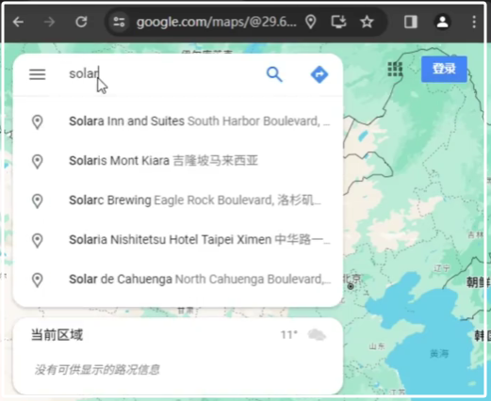The height and width of the screenshot is (401, 491).
Task: Open the browser side panel icon
Action: 411,22
